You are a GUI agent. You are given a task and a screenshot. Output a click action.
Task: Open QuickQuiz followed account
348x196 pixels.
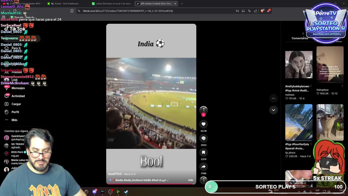tap(15, 138)
